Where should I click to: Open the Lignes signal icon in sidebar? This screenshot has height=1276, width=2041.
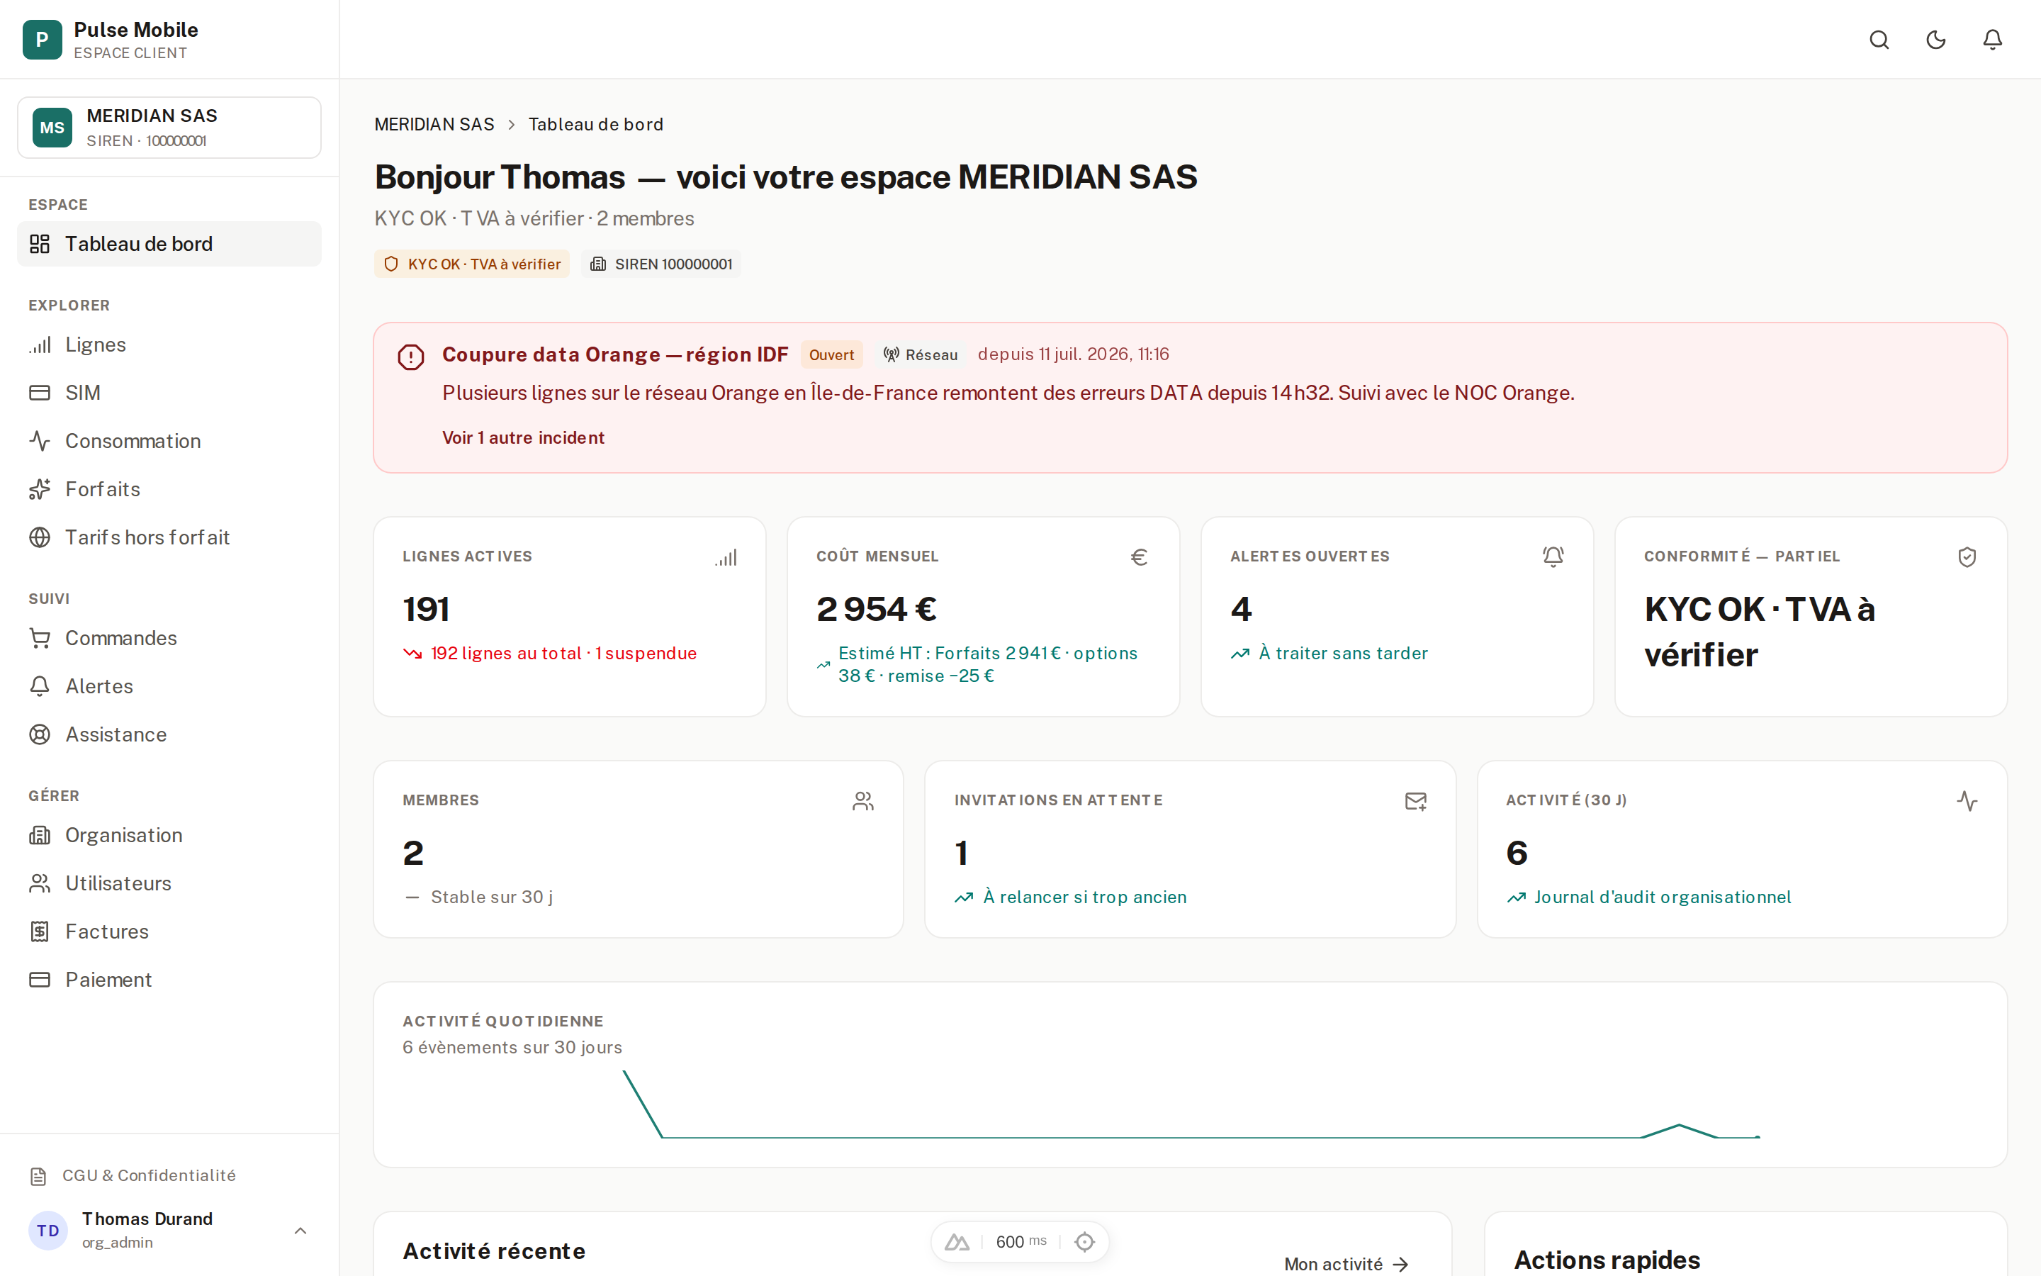40,345
